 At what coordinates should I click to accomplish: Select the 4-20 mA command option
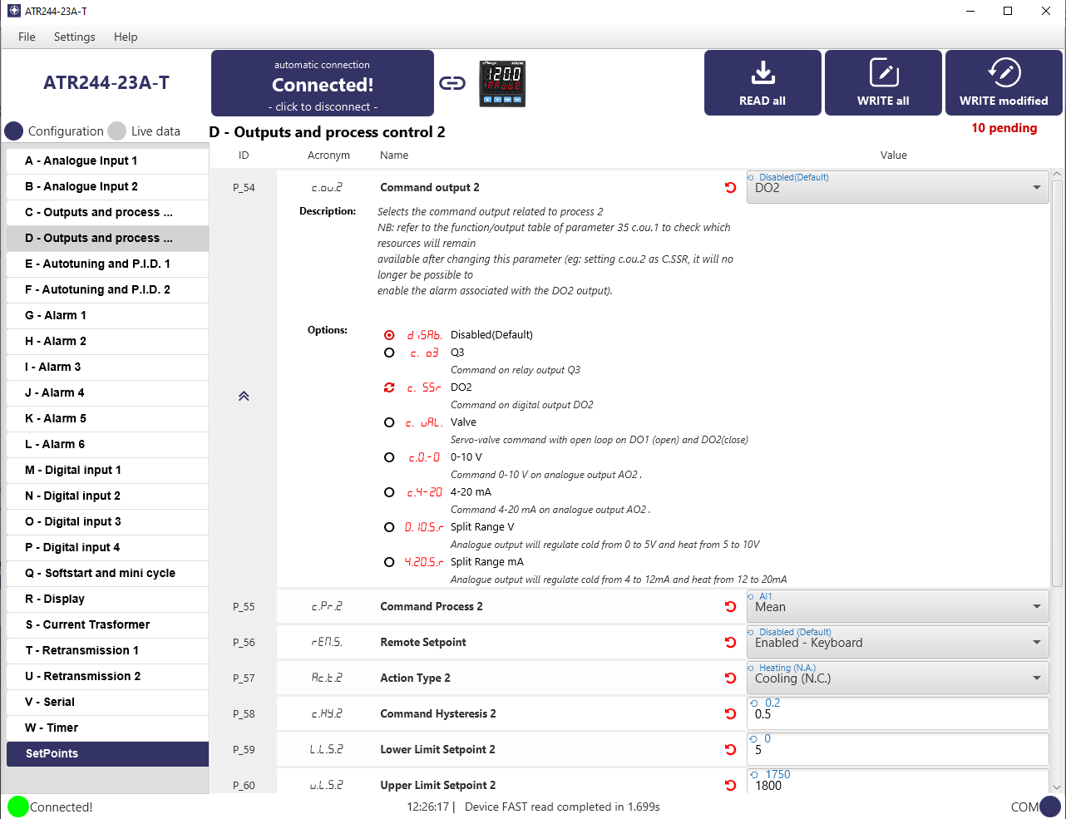389,492
